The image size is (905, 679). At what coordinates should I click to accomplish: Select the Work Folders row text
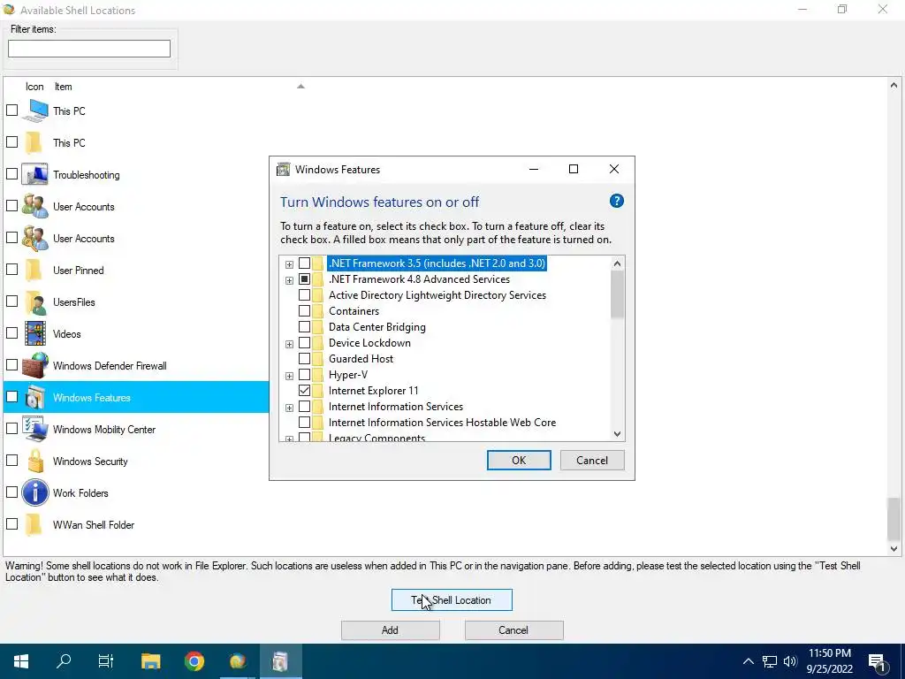(x=80, y=493)
